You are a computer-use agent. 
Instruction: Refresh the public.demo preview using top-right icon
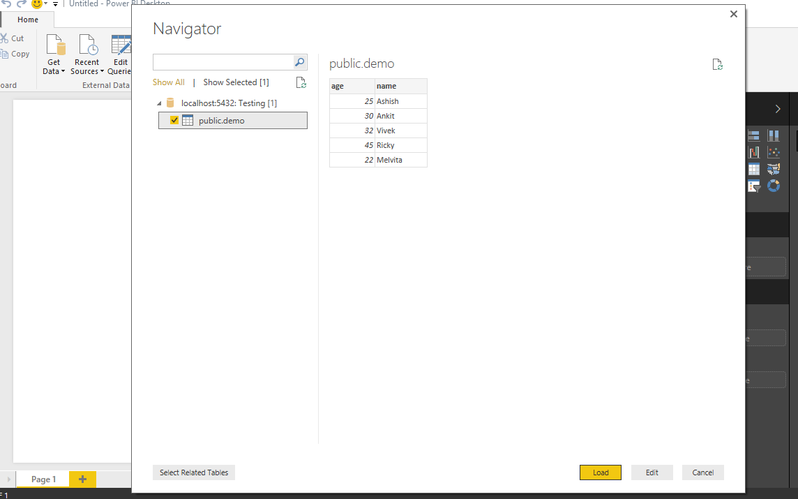pyautogui.click(x=717, y=65)
